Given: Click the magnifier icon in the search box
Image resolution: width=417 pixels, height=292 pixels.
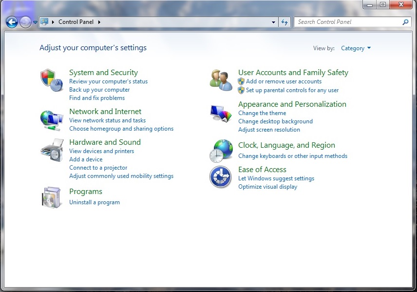Looking at the screenshot, I should (x=405, y=22).
